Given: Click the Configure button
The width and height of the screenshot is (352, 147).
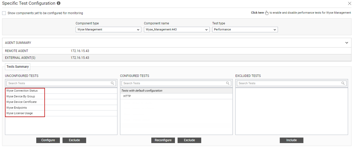Looking at the screenshot, I should point(48,140).
